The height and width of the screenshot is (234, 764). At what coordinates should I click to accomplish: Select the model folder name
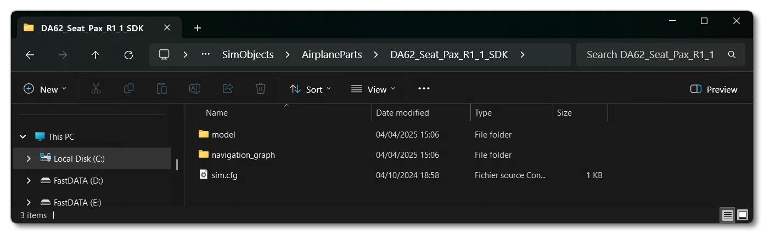coord(223,134)
